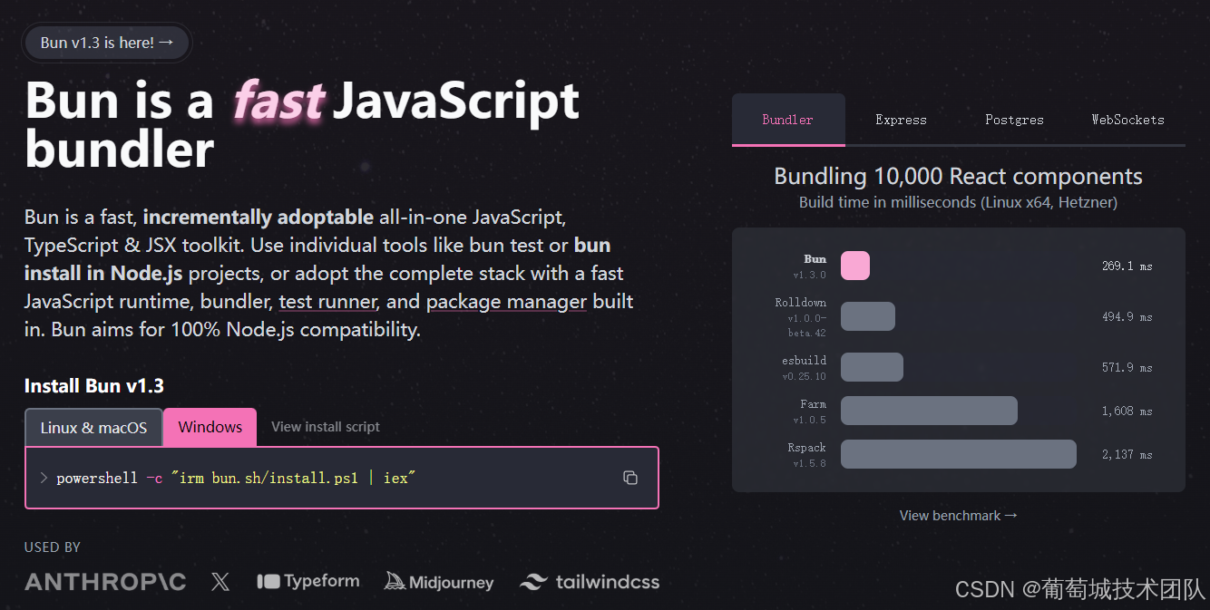This screenshot has width=1210, height=610.
Task: Click the Anthropic logo
Action: pos(104,581)
